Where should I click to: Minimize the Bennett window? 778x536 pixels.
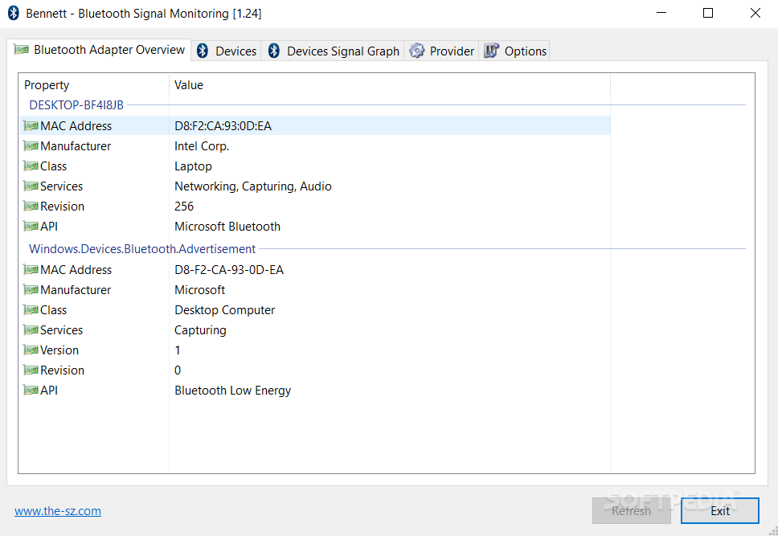click(661, 13)
